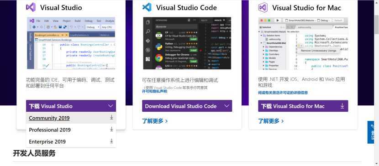Click the Visual Studio for Mac screenshot thumbnail
The height and width of the screenshot is (166, 379).
[x=303, y=43]
